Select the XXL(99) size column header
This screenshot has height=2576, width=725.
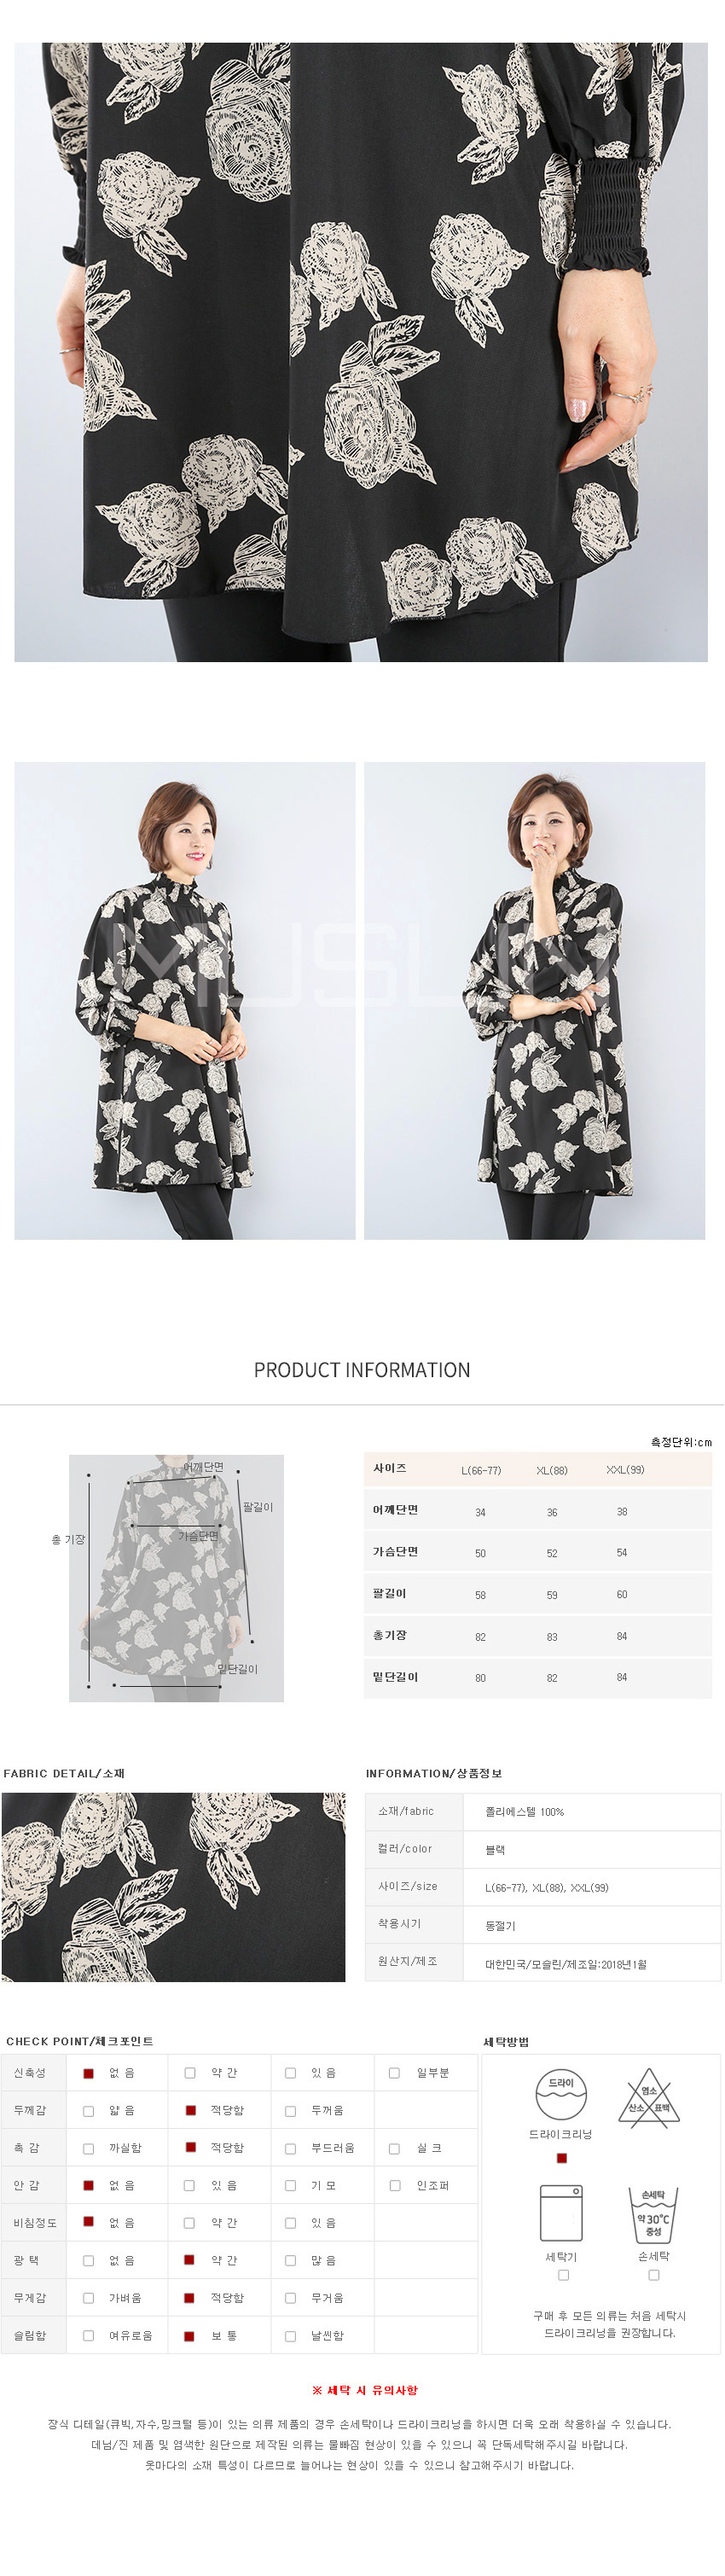(x=625, y=1470)
